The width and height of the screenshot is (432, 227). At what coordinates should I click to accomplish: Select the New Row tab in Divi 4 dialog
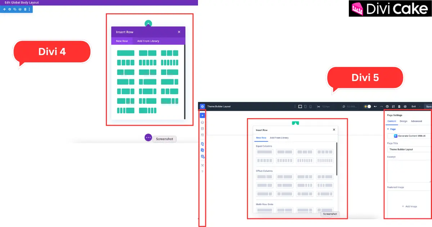pos(122,41)
